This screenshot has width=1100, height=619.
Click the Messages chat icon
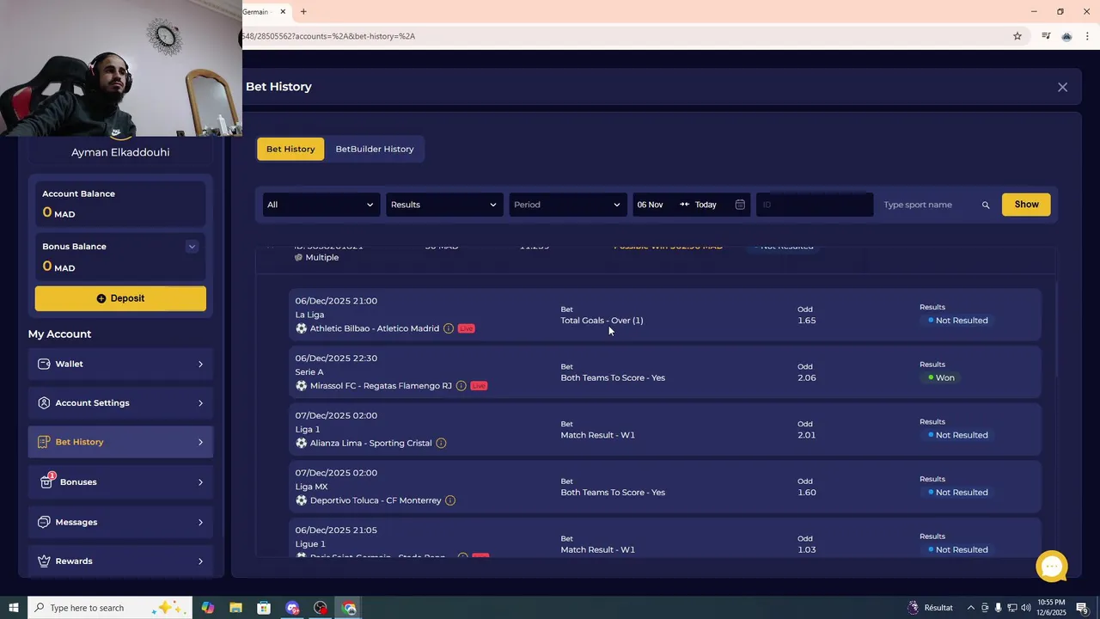click(45, 522)
